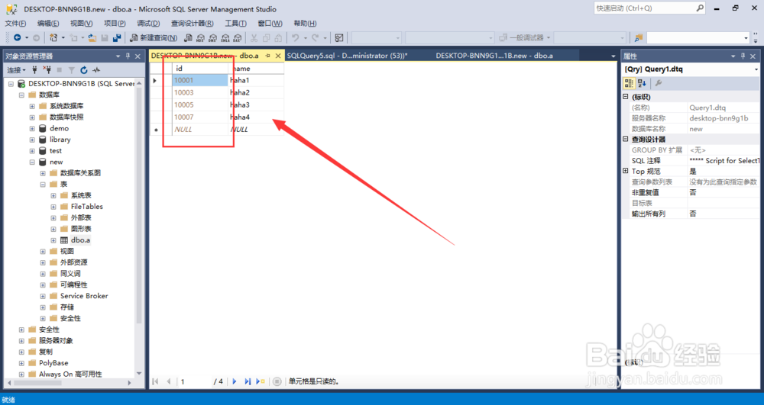The width and height of the screenshot is (764, 405).
Task: Open the 视图(V) menu
Action: click(x=82, y=24)
